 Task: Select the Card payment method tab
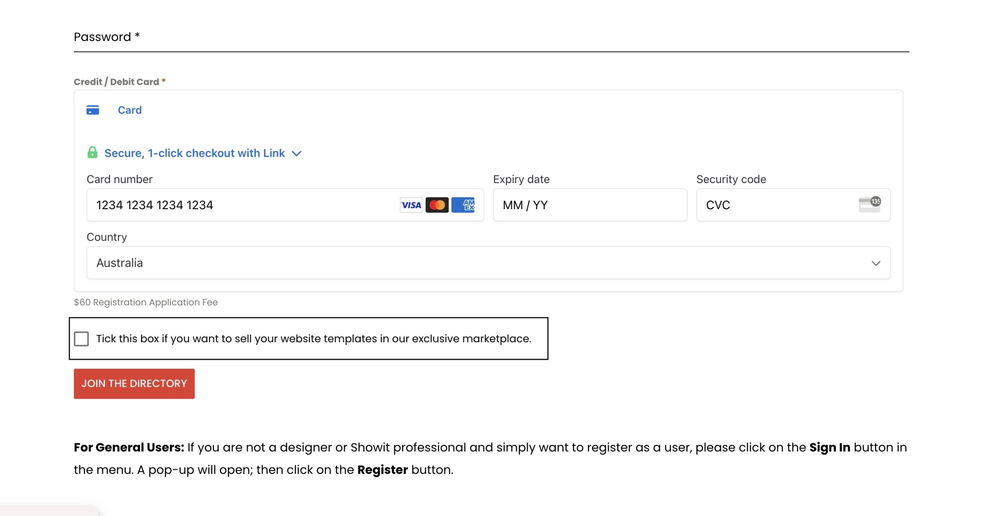click(x=130, y=110)
